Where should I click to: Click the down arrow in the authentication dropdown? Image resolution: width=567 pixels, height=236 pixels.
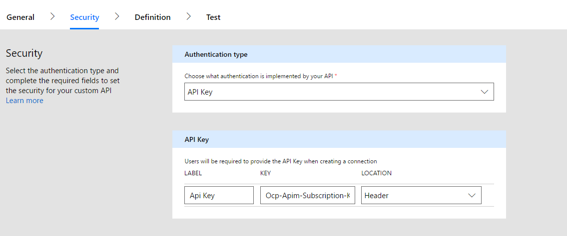click(x=484, y=92)
